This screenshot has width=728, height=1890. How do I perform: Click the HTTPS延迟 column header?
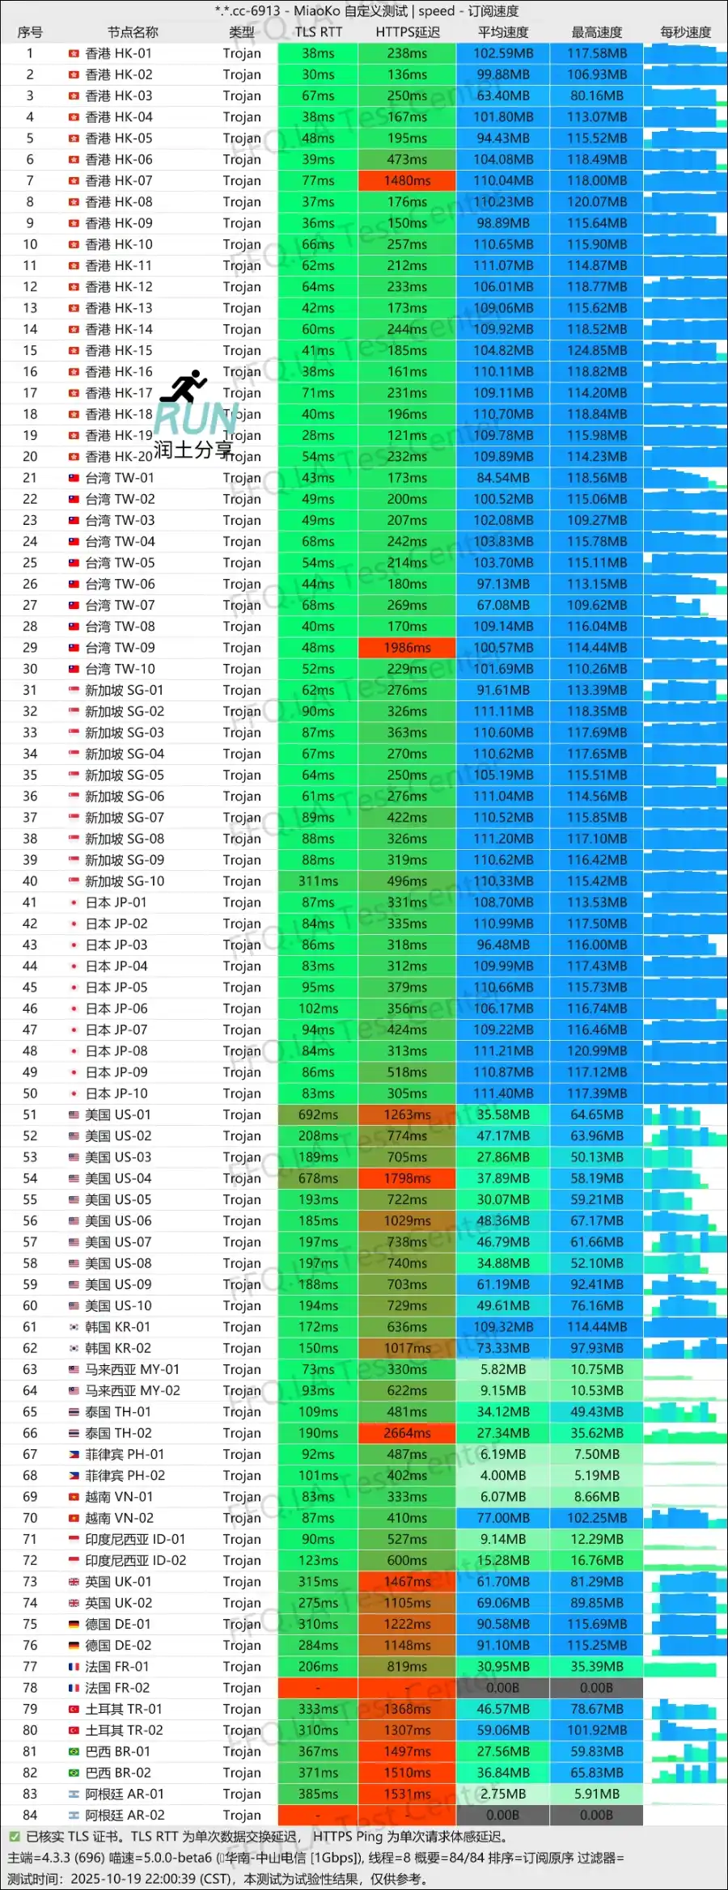click(407, 32)
